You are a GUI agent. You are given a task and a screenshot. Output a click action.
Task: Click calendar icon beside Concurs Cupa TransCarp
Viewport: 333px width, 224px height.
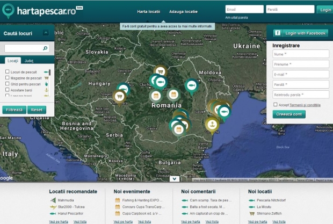click(118, 207)
